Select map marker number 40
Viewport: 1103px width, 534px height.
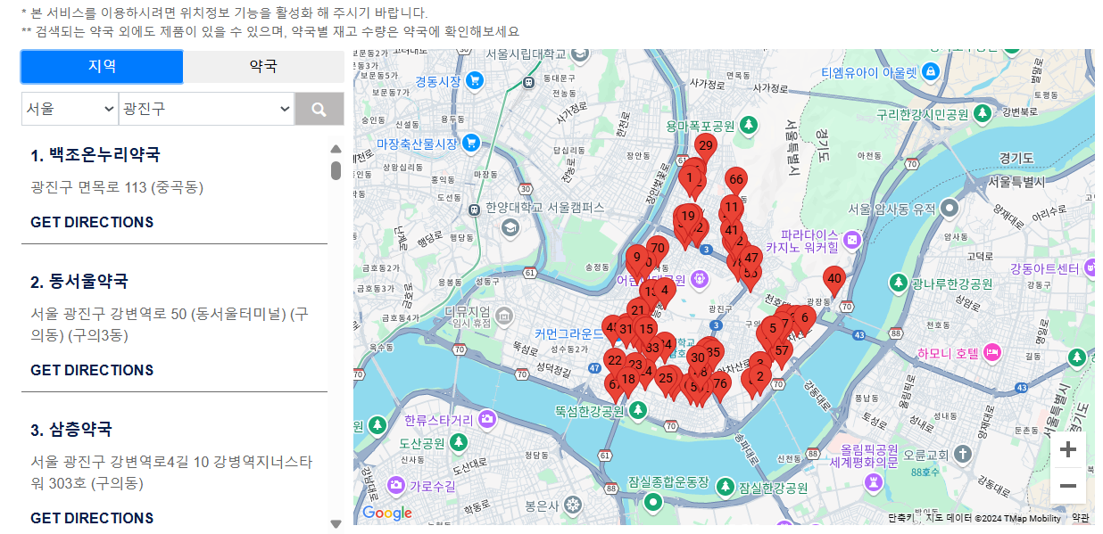tap(834, 281)
